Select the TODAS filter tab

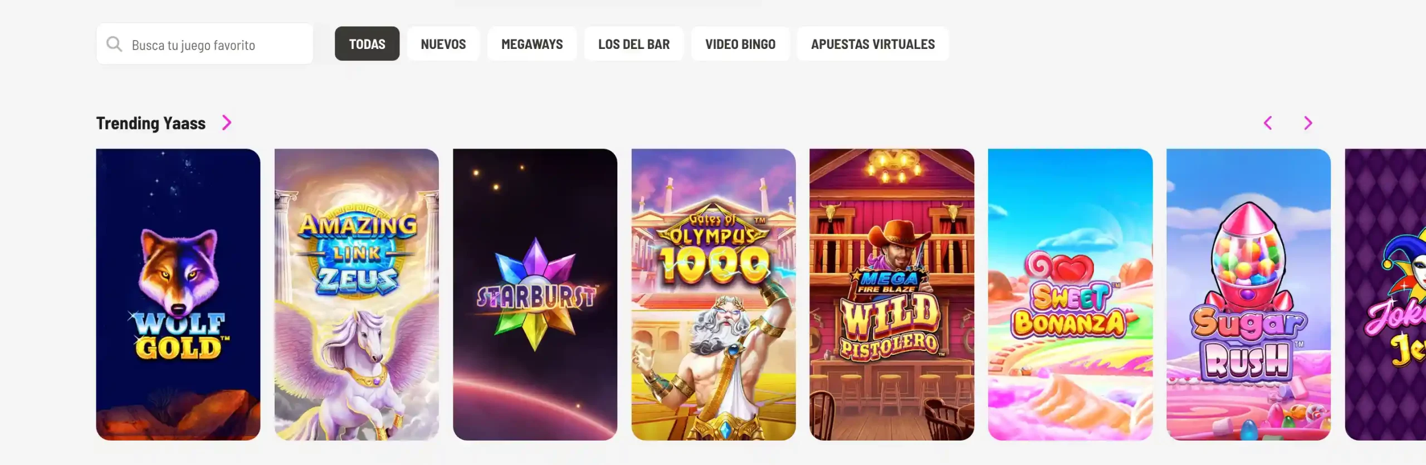pos(367,43)
